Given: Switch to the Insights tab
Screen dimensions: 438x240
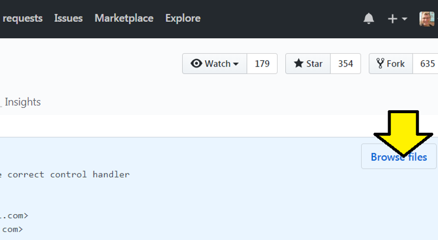Looking at the screenshot, I should pyautogui.click(x=22, y=102).
